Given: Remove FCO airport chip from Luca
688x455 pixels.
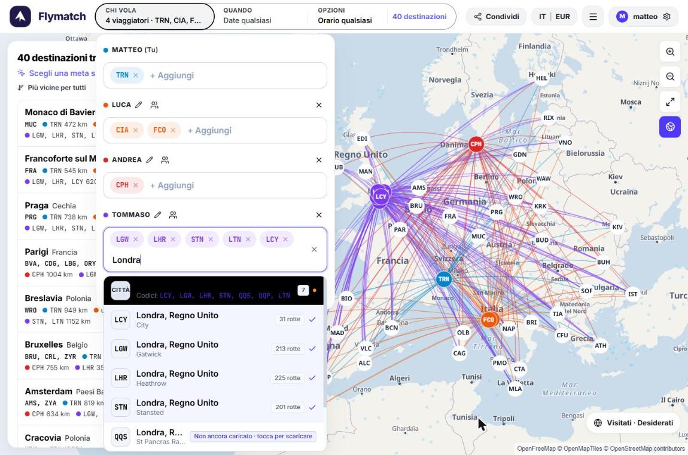Looking at the screenshot, I should (x=173, y=130).
